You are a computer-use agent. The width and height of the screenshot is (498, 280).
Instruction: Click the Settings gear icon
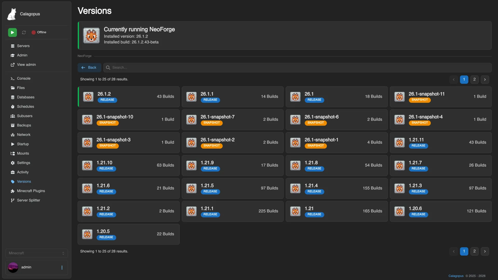point(12,163)
